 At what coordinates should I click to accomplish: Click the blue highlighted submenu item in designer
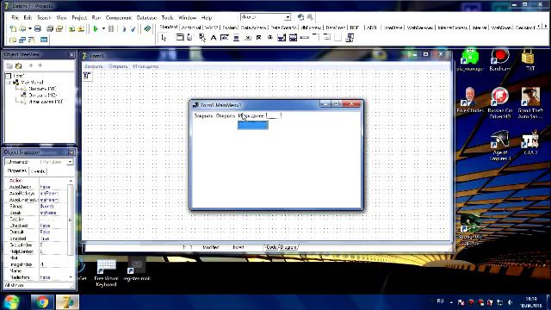tap(253, 125)
